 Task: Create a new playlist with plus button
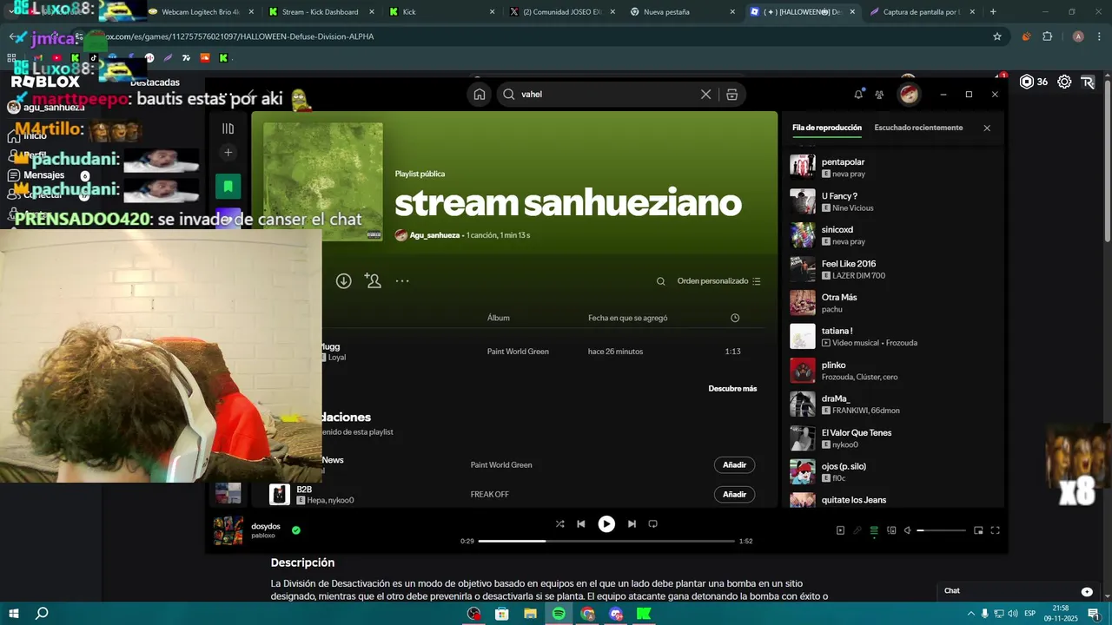pyautogui.click(x=228, y=153)
